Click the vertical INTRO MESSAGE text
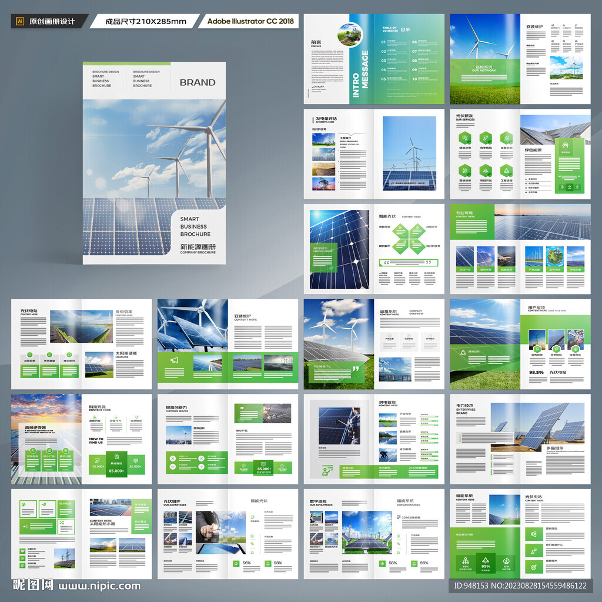 click(360, 73)
